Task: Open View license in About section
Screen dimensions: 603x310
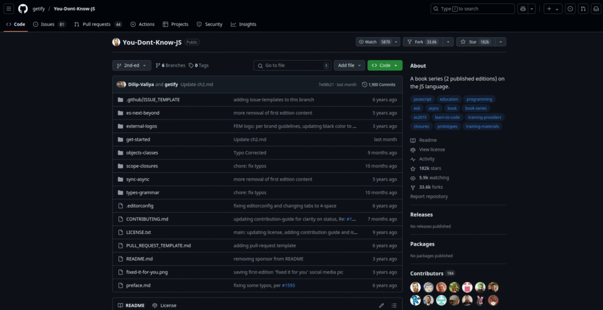Action: click(428, 149)
